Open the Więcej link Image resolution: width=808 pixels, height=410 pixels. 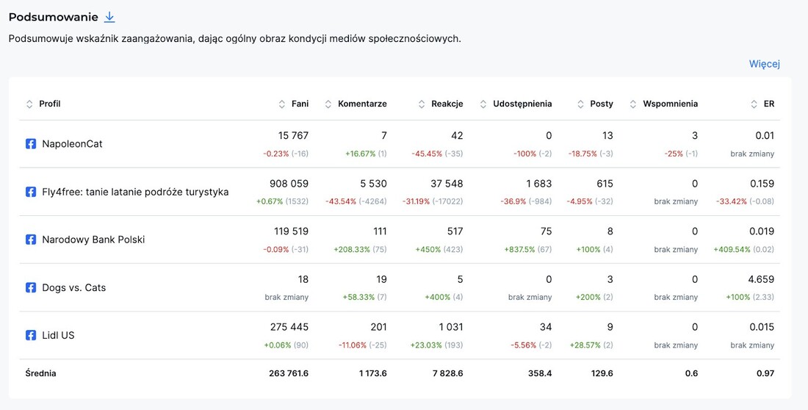point(764,64)
